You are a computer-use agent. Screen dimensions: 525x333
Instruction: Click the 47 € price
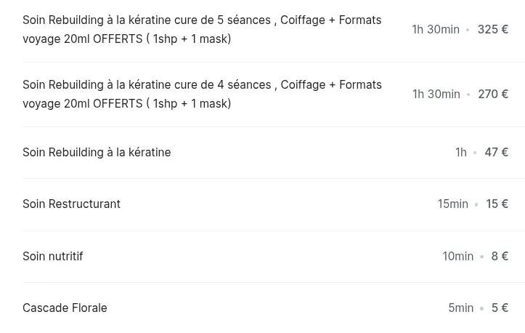tap(496, 152)
